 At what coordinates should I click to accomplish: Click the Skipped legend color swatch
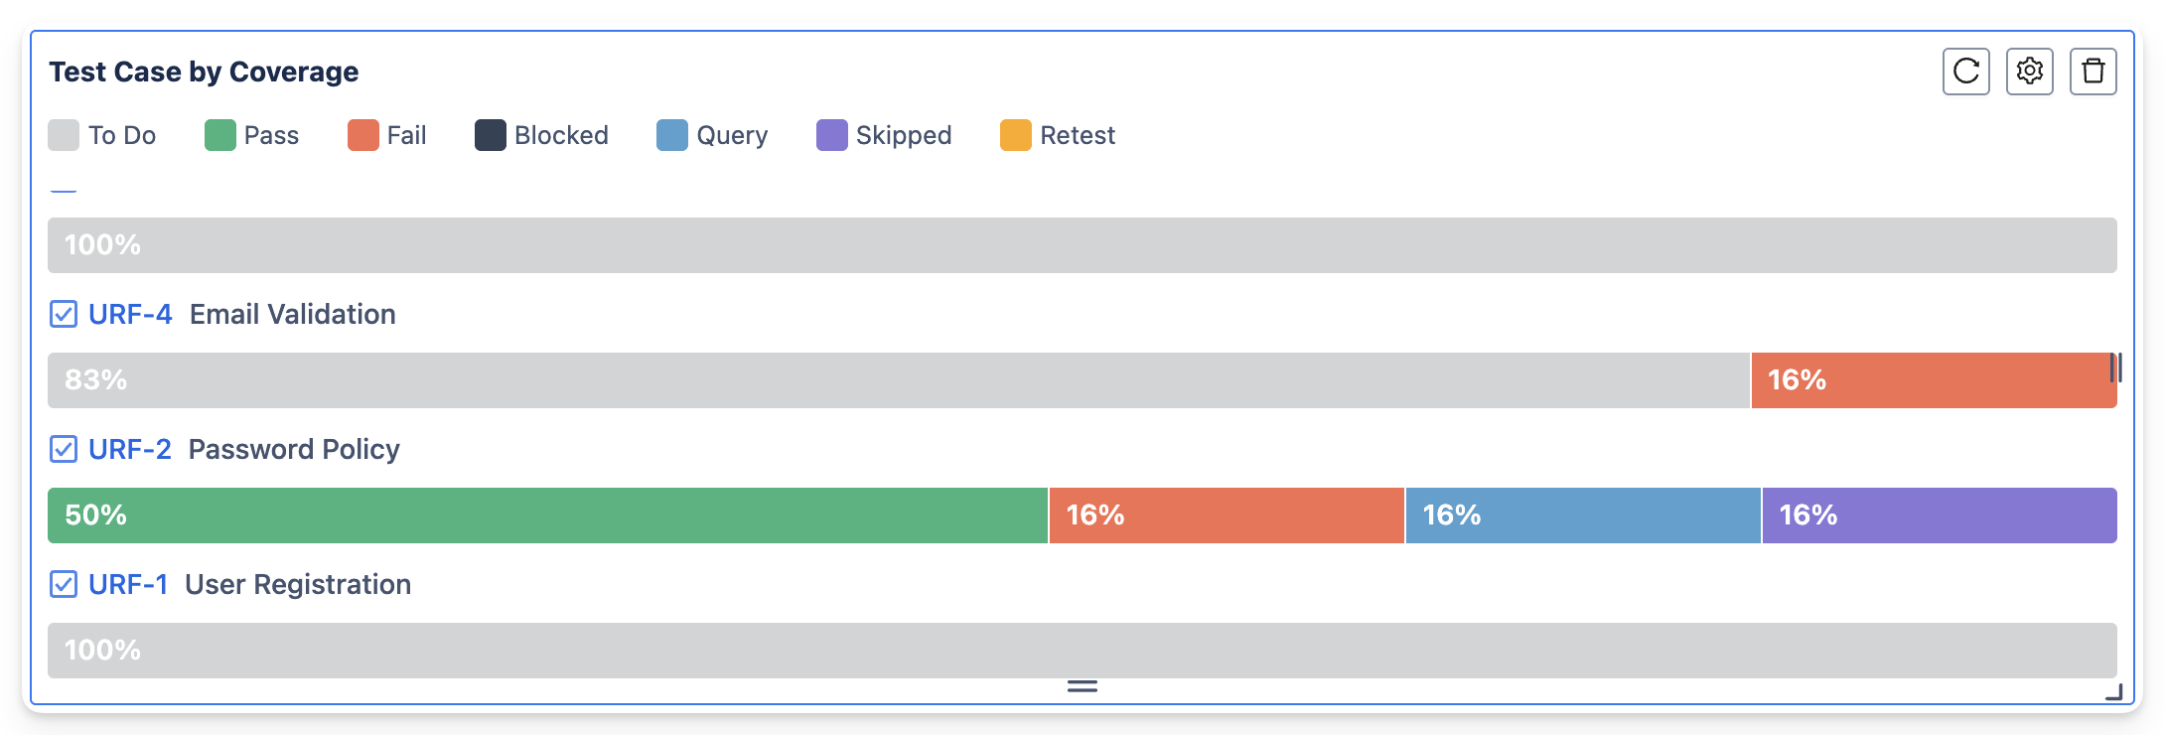tap(831, 135)
